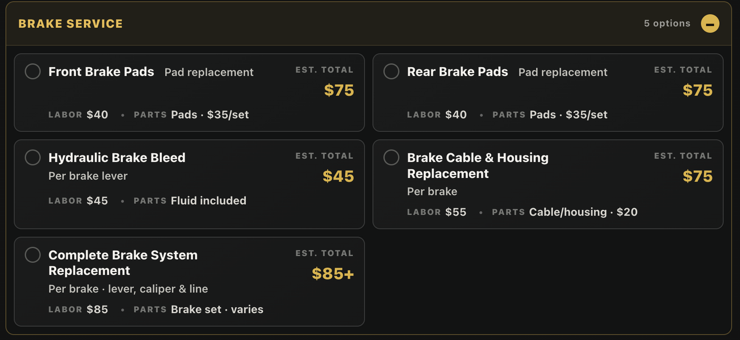Click the Complete Brake System Replacement title
The height and width of the screenshot is (340, 740).
123,263
